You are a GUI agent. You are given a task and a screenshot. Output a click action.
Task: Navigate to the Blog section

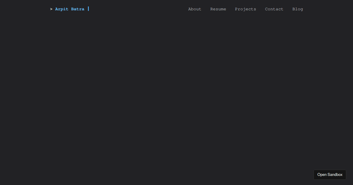coord(298,9)
